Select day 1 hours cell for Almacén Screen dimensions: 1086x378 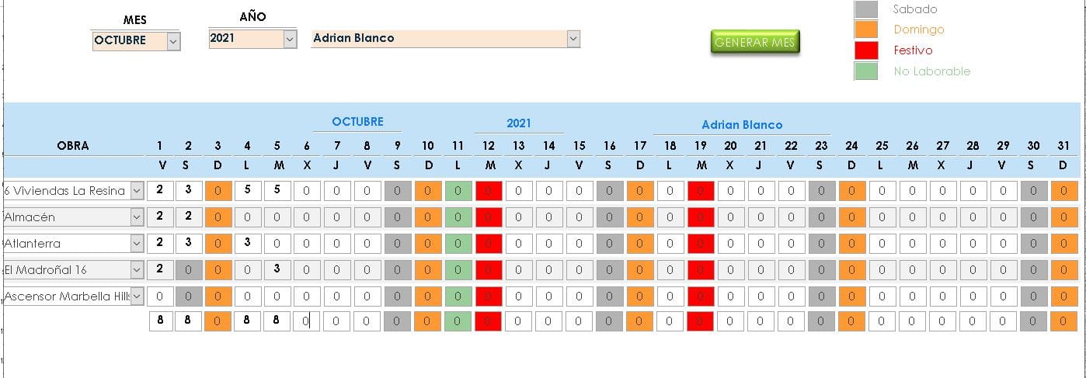tap(160, 217)
